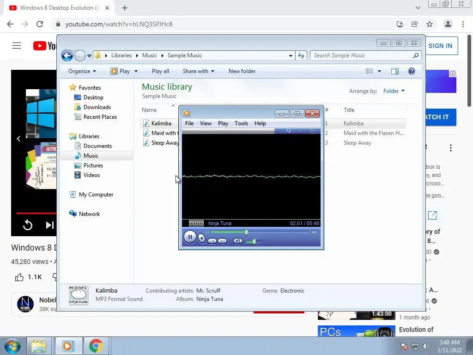
Task: Click the visualization options icon above video area
Action: (289, 131)
